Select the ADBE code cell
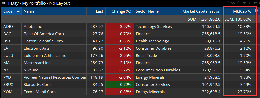The image size is (260, 98). point(11,27)
